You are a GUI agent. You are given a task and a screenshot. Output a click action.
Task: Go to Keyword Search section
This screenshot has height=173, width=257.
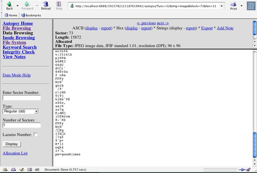click(x=20, y=47)
